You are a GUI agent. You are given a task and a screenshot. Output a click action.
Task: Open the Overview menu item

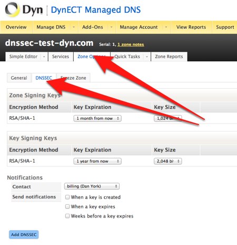(16, 27)
